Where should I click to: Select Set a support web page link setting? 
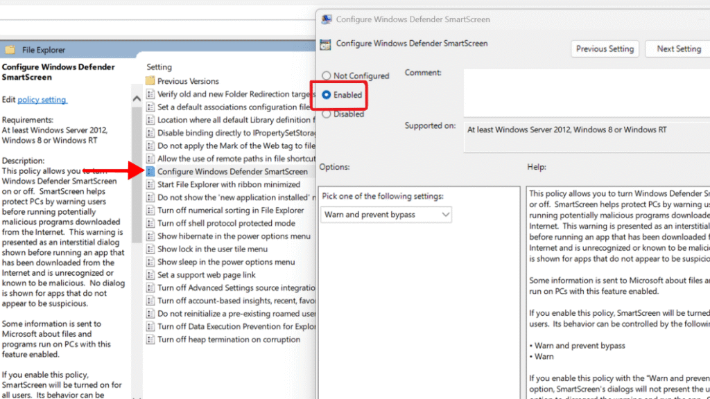tap(206, 274)
